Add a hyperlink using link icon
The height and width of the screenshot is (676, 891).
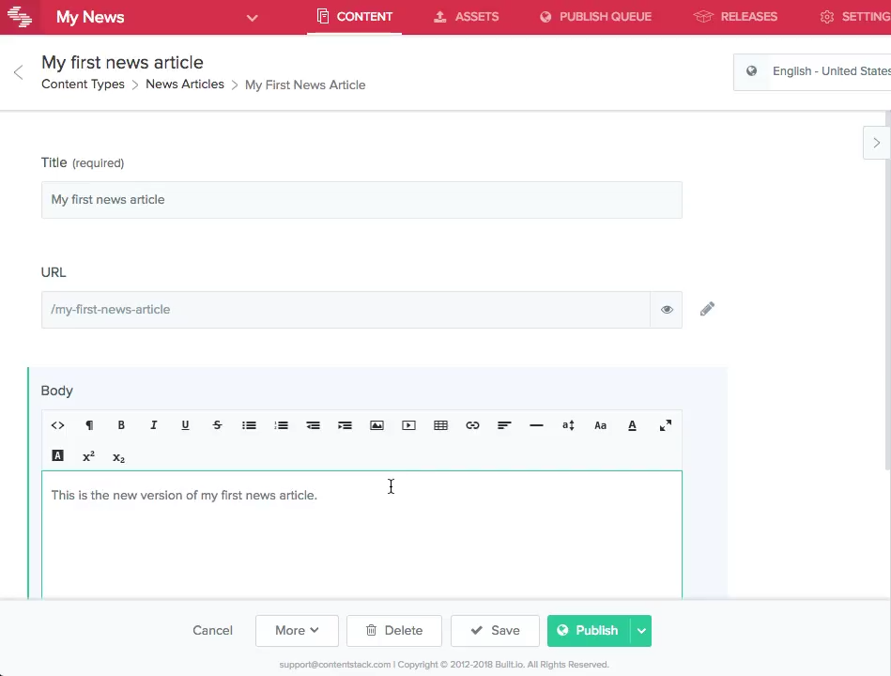coord(472,425)
